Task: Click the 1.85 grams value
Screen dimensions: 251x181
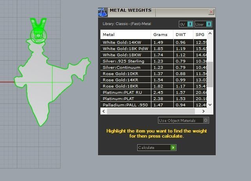Action: pyautogui.click(x=158, y=49)
